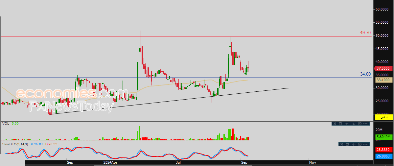Click the 30.0000 price axis label
394x166 pixels.
(382, 88)
